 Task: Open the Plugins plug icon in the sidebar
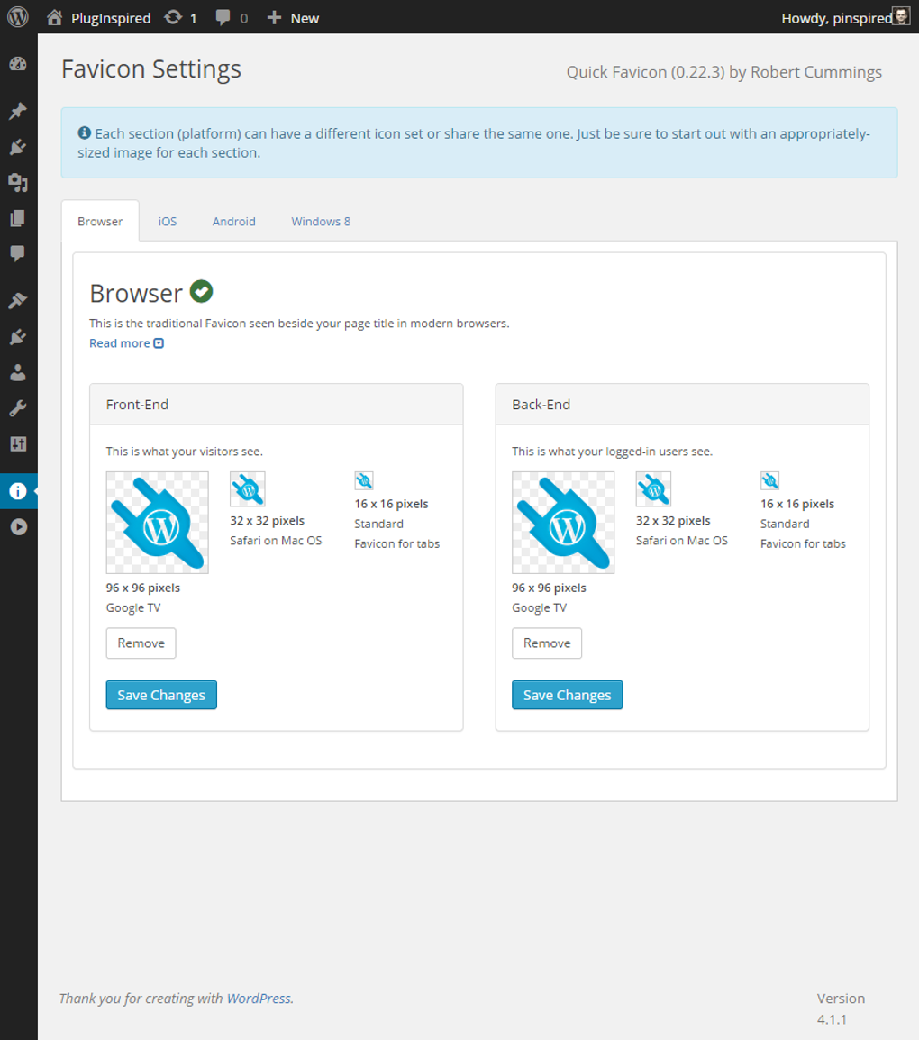tap(18, 335)
